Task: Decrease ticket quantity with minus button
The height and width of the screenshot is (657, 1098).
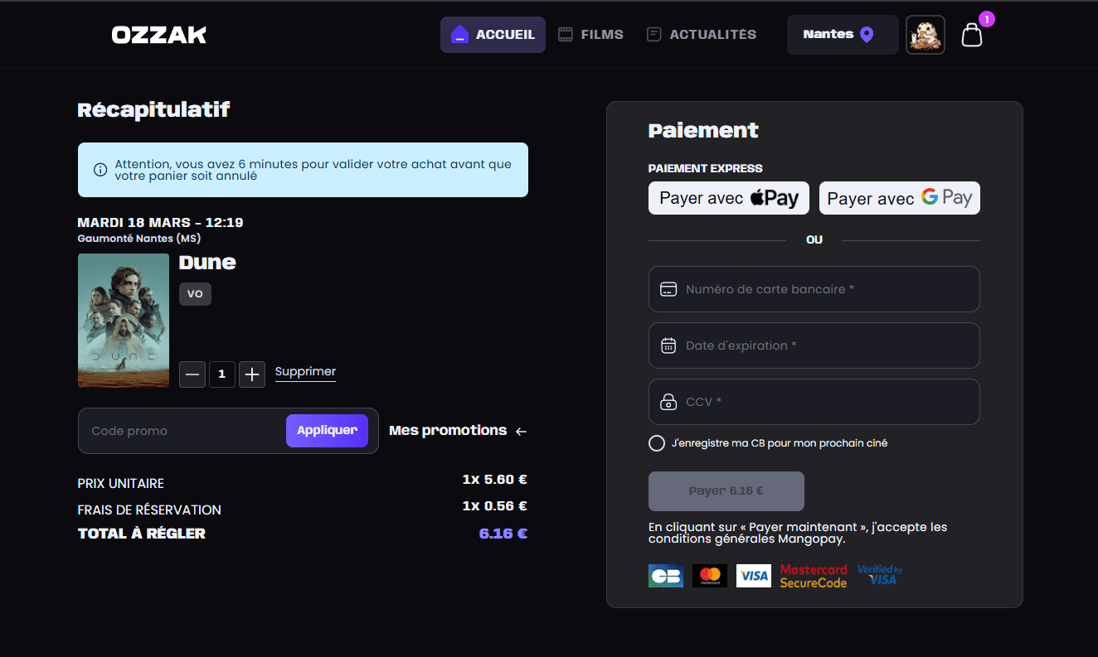Action: tap(192, 374)
